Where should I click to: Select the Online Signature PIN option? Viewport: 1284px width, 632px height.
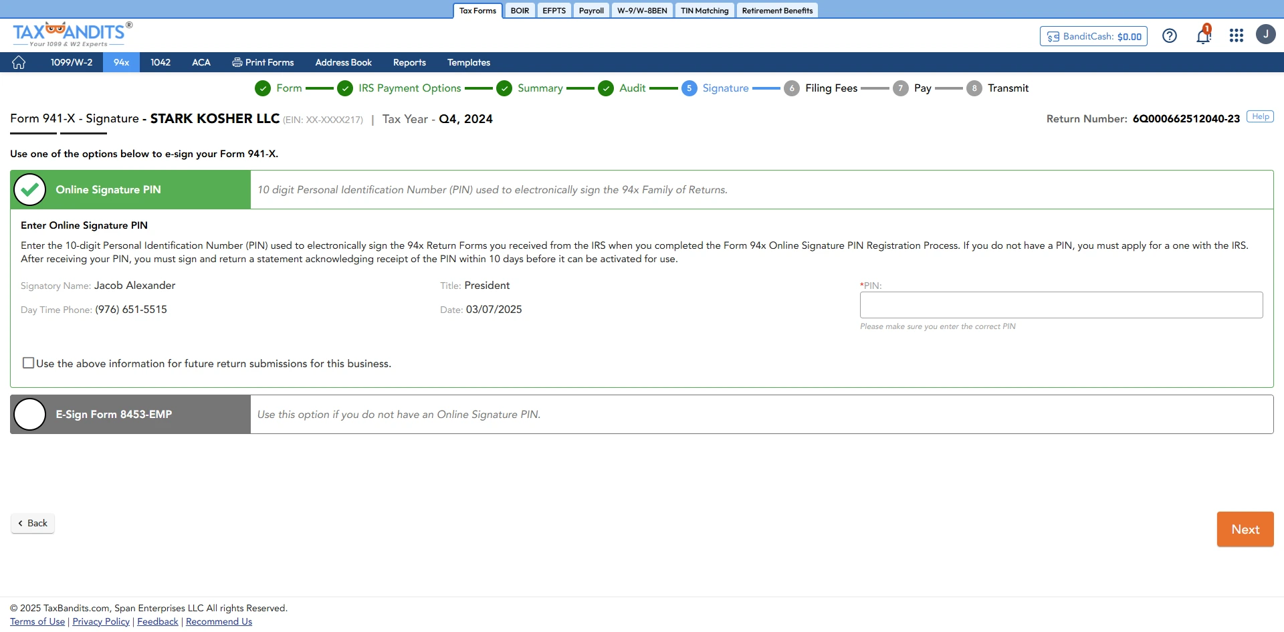click(x=30, y=190)
